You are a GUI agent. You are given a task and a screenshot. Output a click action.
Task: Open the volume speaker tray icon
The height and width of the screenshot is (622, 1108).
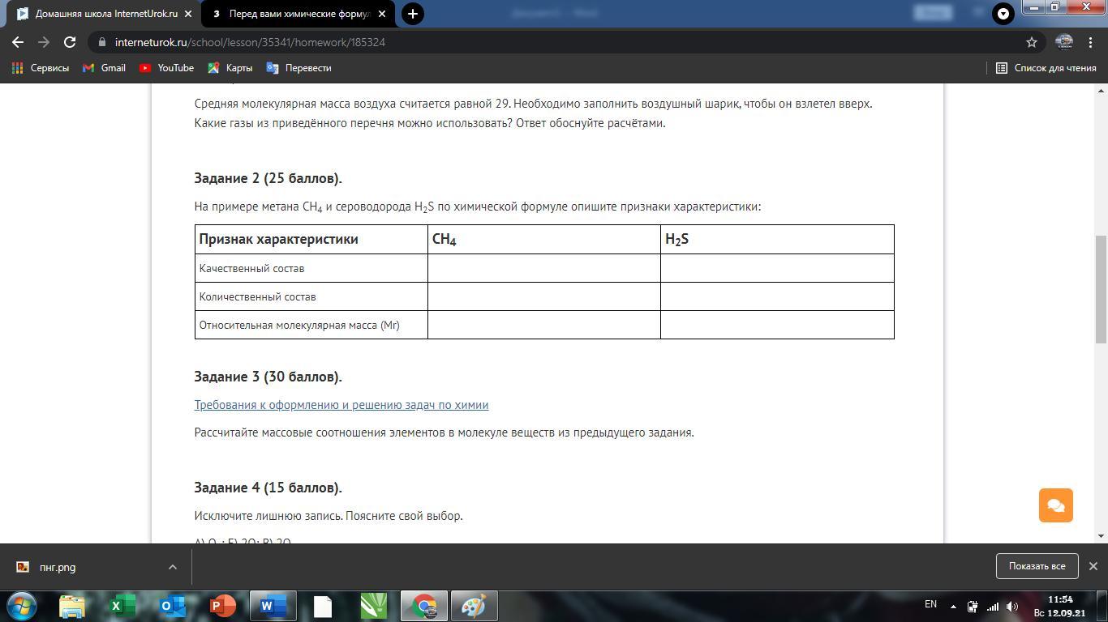1012,606
